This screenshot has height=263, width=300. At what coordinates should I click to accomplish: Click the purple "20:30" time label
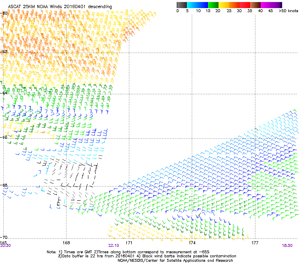tap(5, 246)
